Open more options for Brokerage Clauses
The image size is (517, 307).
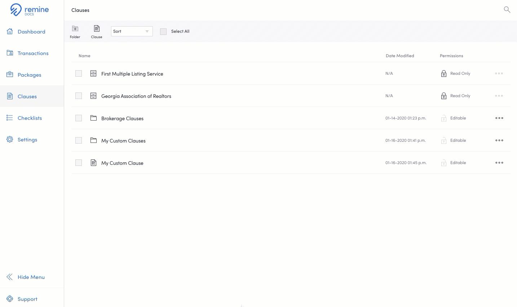[x=499, y=118]
